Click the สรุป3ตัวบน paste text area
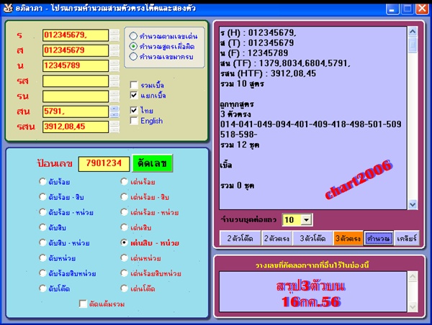432x325 pixels. point(313,292)
